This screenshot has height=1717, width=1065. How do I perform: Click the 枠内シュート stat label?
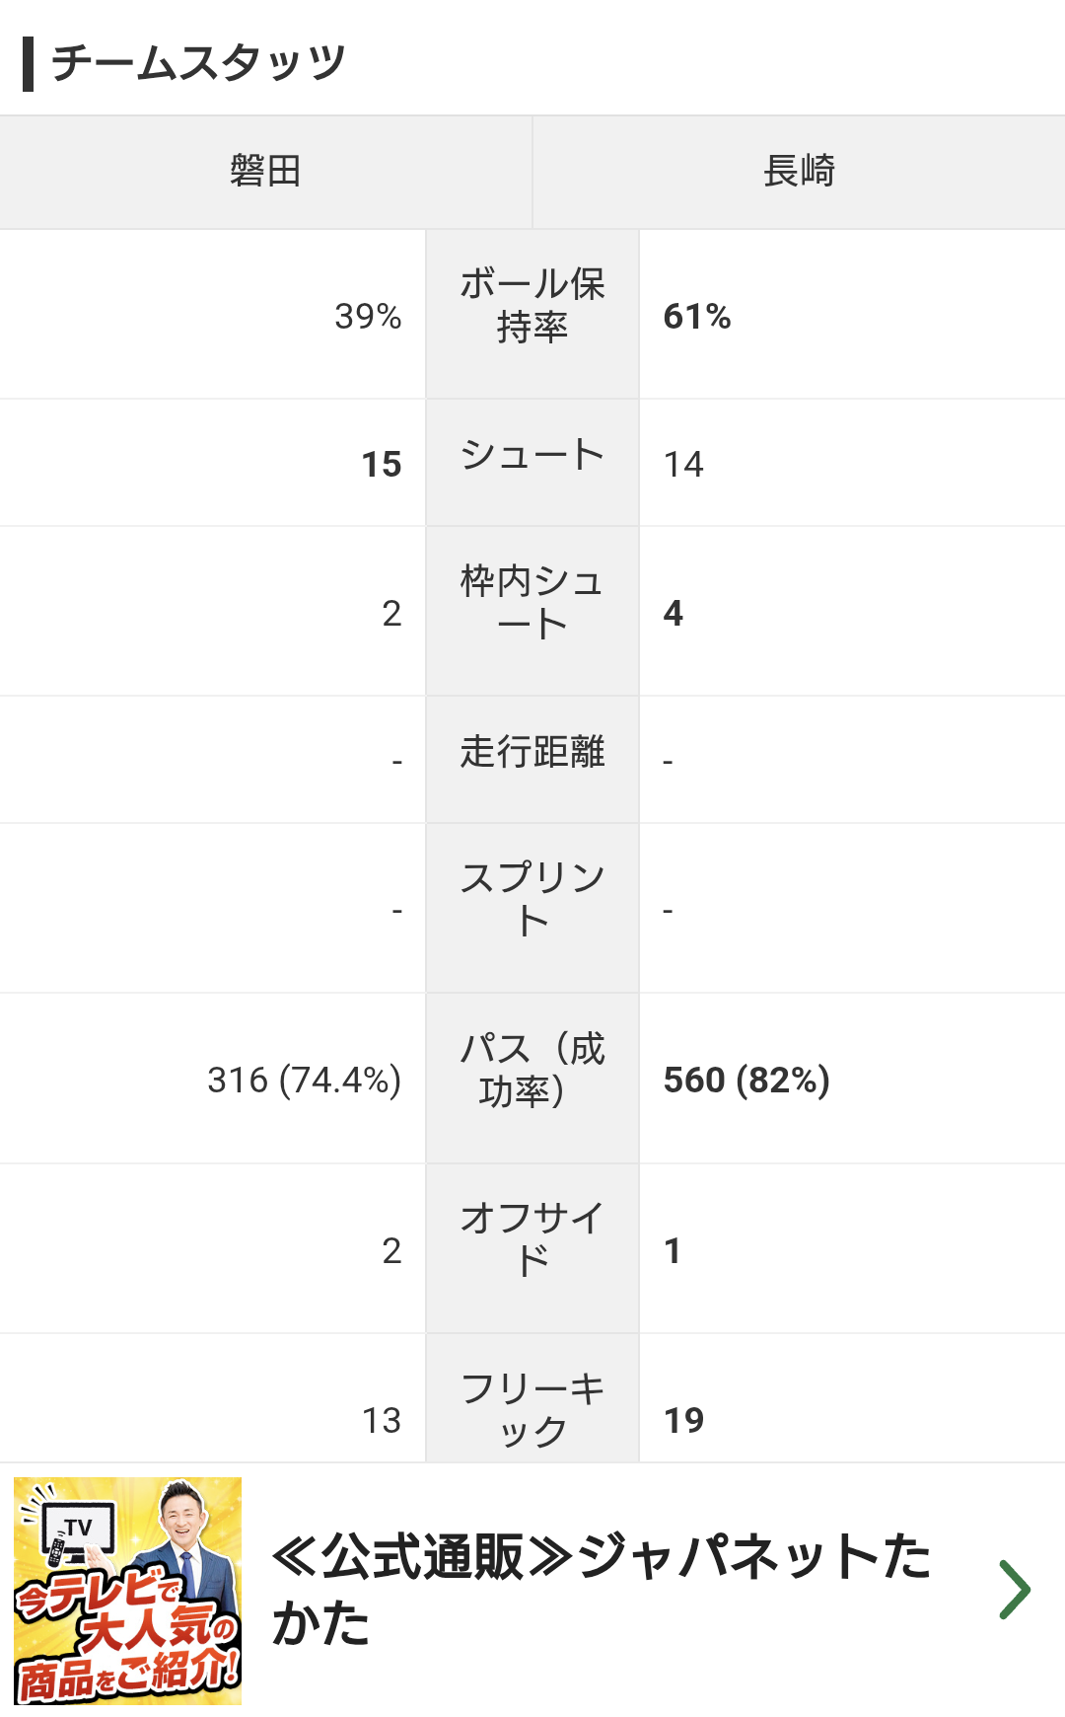coord(532,603)
